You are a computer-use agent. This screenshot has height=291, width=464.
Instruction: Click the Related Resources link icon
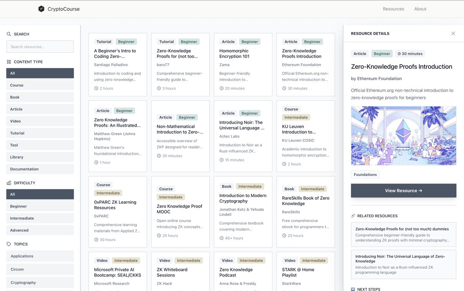[353, 216]
